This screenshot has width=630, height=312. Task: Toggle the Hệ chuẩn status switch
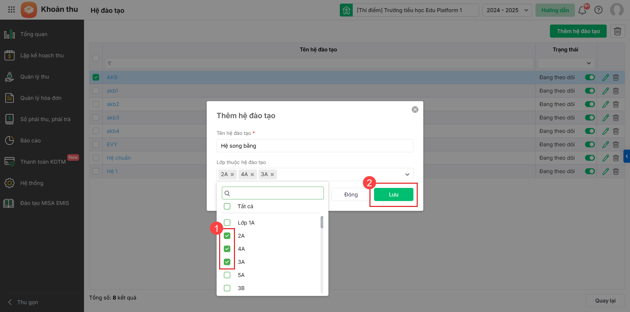coord(590,158)
